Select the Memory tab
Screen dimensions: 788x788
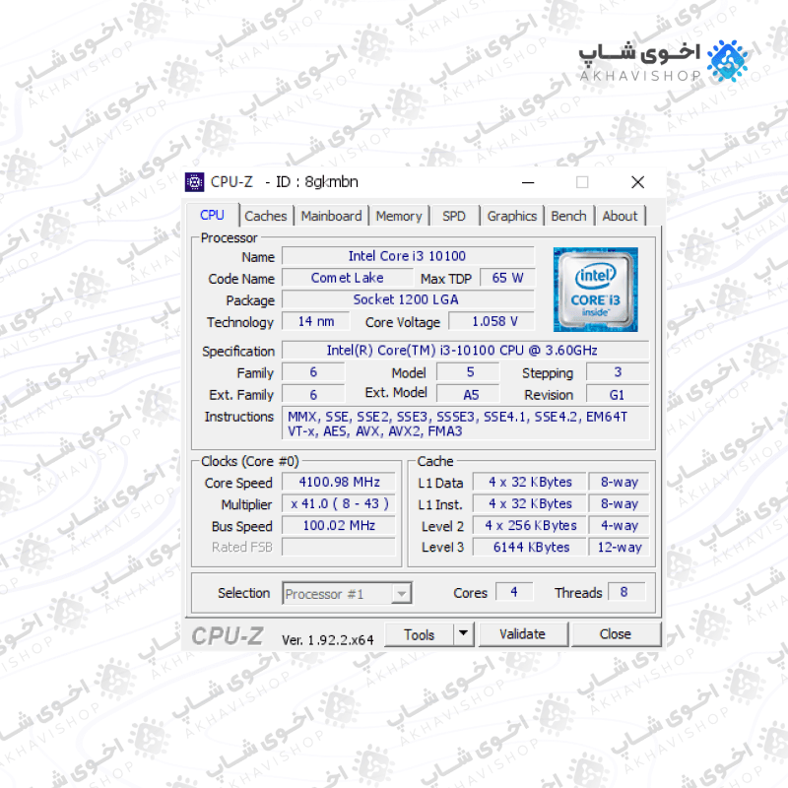click(x=399, y=216)
